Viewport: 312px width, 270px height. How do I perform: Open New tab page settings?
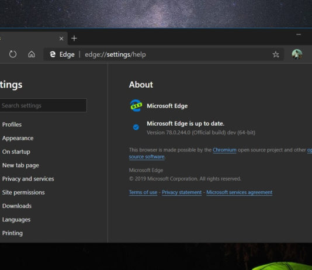pyautogui.click(x=20, y=165)
